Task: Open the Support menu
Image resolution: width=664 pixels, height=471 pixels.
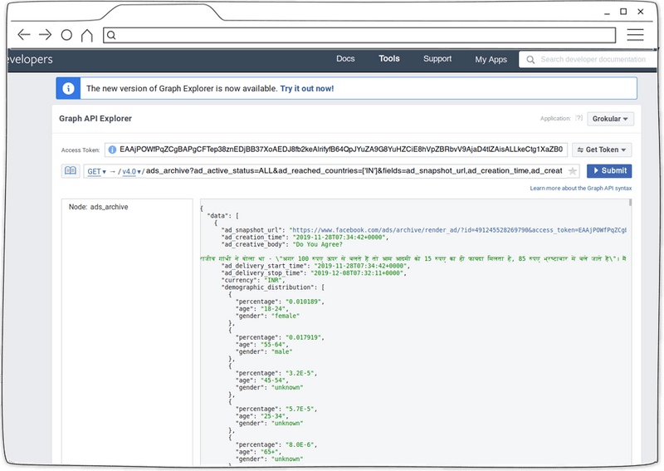Action: [437, 59]
